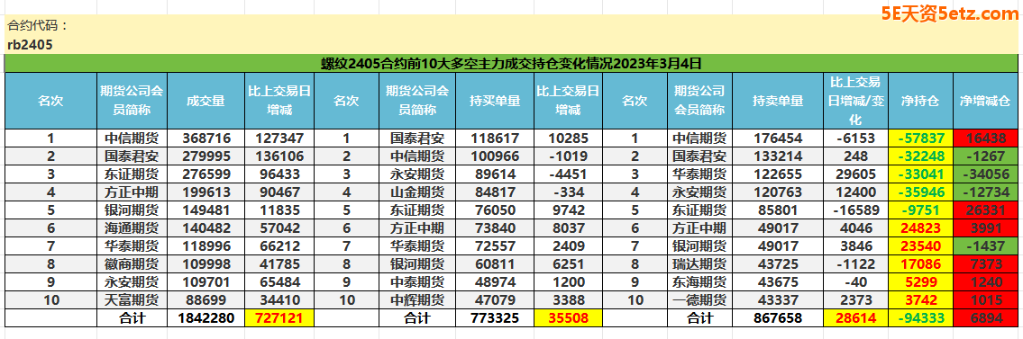Click the change cell -6153
The image size is (1023, 339).
(x=855, y=138)
